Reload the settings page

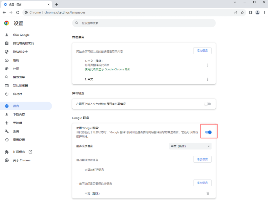pos(18,12)
